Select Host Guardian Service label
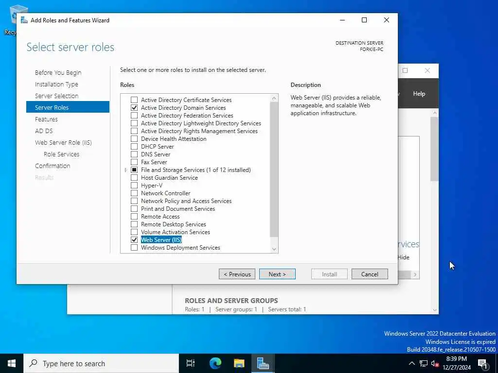The height and width of the screenshot is (373, 498). click(x=169, y=178)
